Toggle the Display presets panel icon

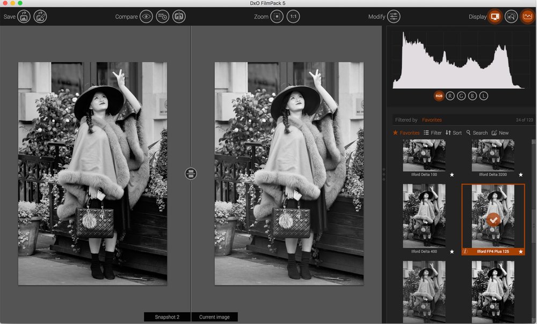[495, 17]
